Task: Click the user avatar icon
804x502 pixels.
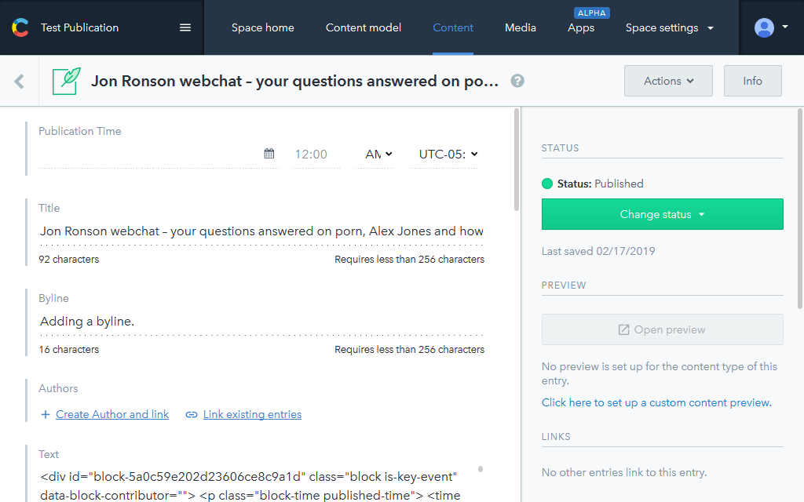Action: pyautogui.click(x=764, y=27)
